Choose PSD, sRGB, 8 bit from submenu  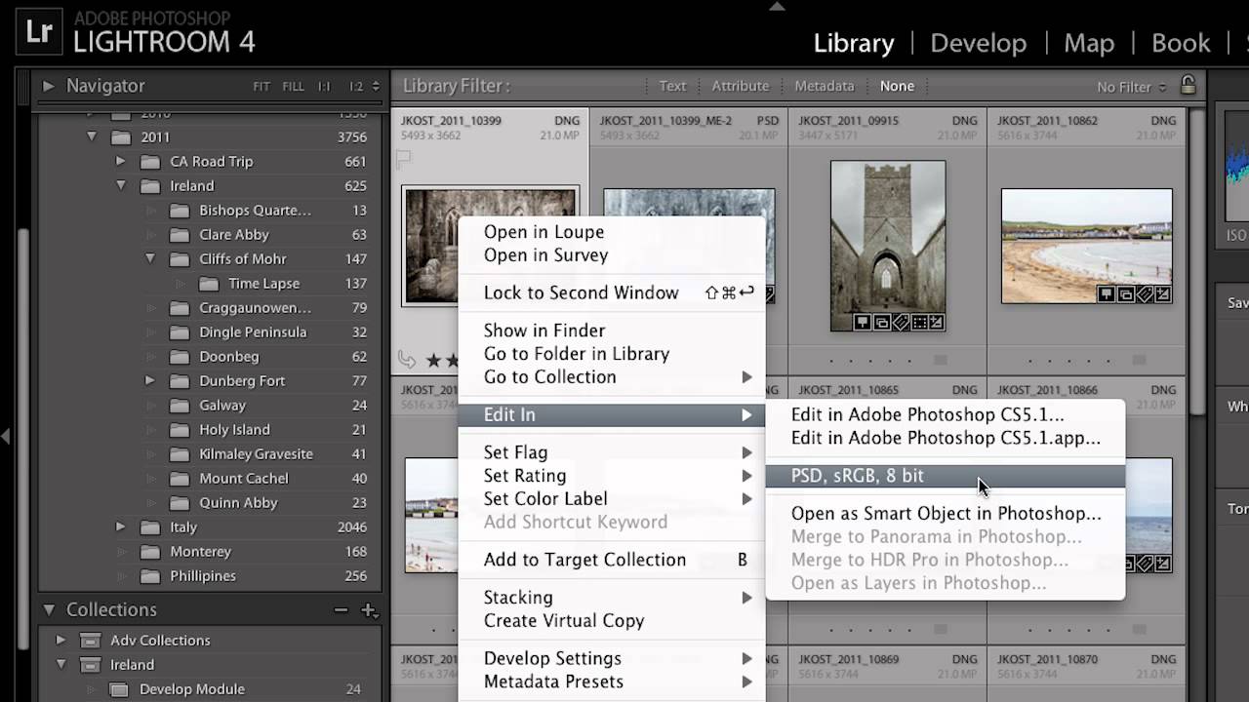tap(857, 476)
